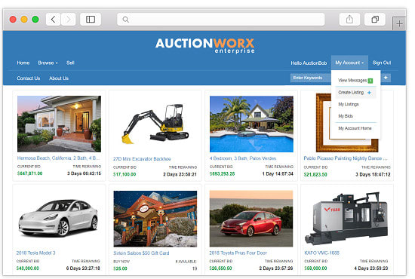The width and height of the screenshot is (415, 279).
Task: Select View Messages from account menu
Action: pos(352,81)
